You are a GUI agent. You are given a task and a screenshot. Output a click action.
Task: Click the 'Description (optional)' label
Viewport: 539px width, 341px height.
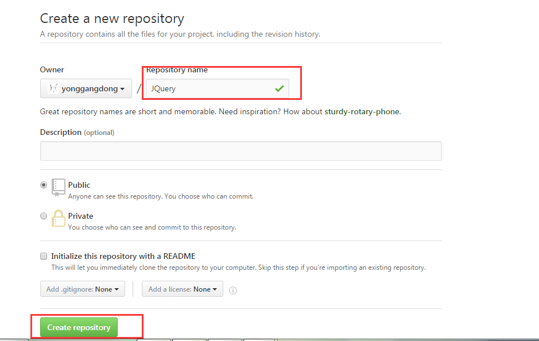tap(77, 133)
